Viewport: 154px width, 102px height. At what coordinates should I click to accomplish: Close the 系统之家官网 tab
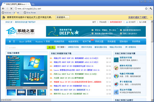(x=29, y=4)
